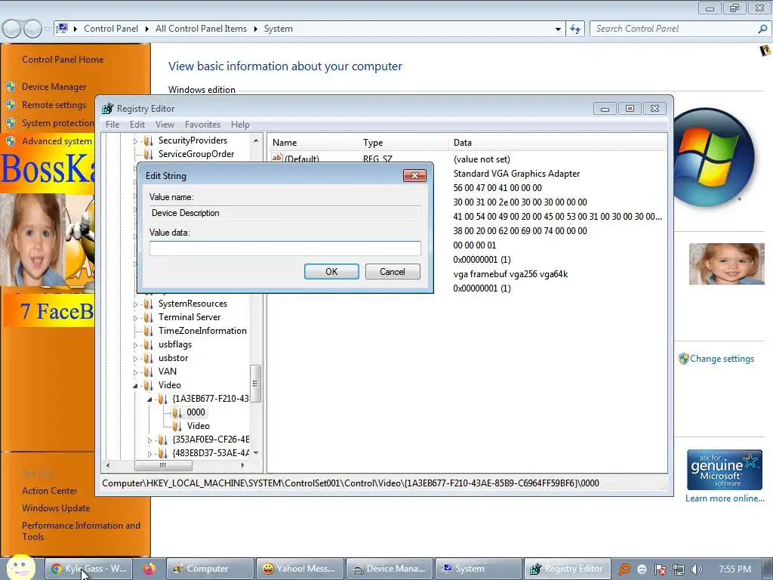Expand the VAN registry key
Image resolution: width=773 pixels, height=580 pixels.
click(136, 372)
